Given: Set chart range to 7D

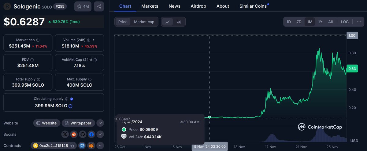Looking at the screenshot, I should tap(299, 22).
